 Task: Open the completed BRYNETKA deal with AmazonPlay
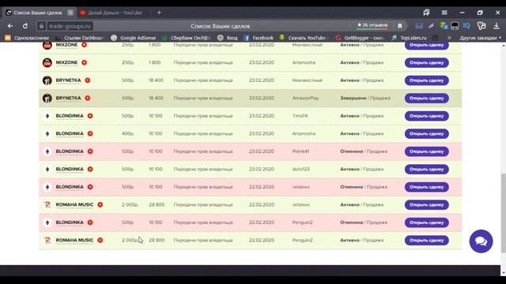(x=426, y=98)
